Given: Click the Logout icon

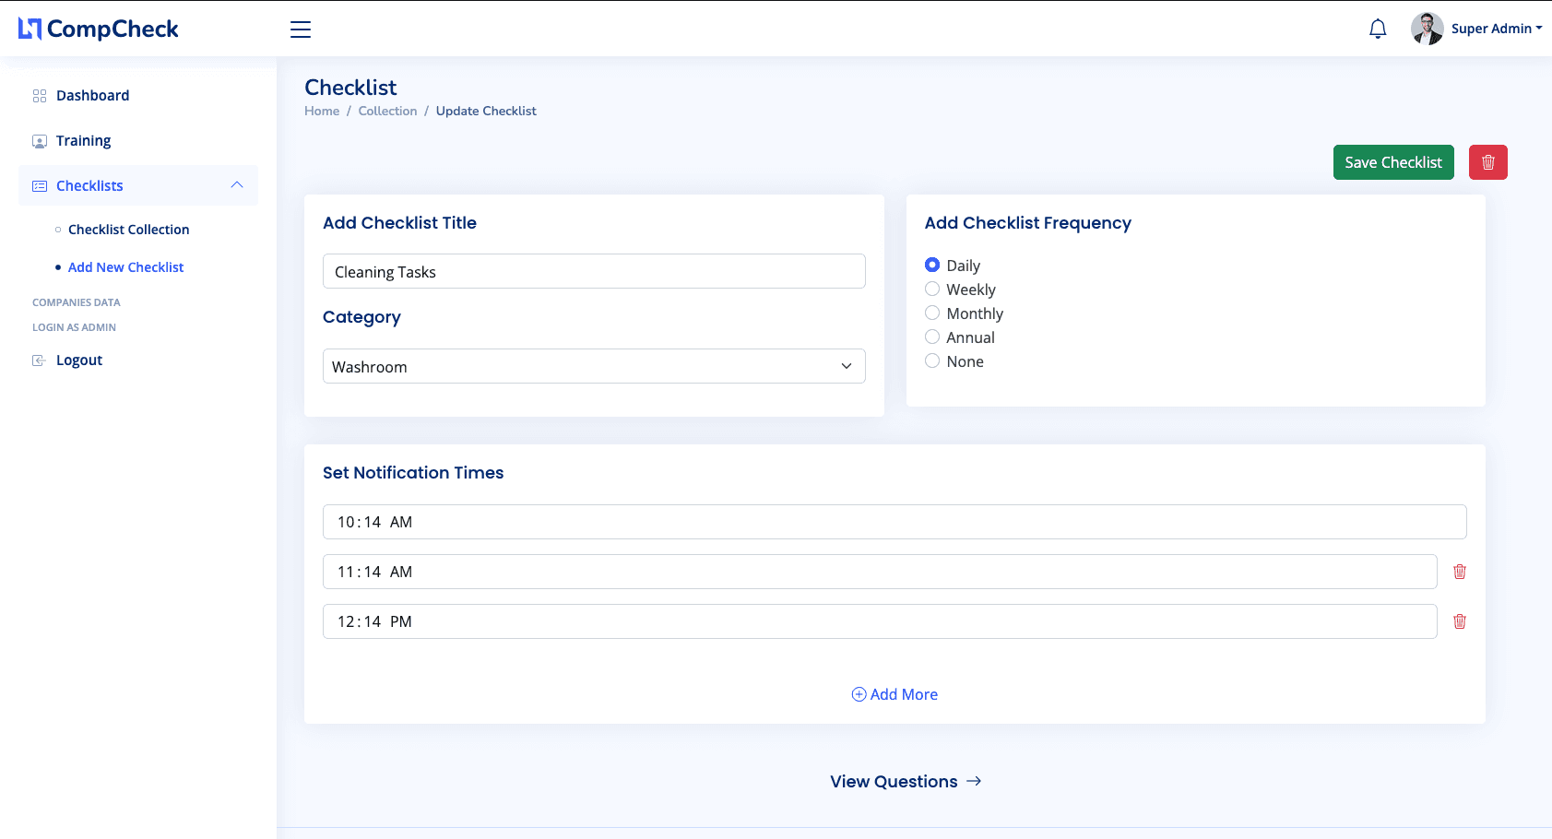Looking at the screenshot, I should click(x=39, y=360).
